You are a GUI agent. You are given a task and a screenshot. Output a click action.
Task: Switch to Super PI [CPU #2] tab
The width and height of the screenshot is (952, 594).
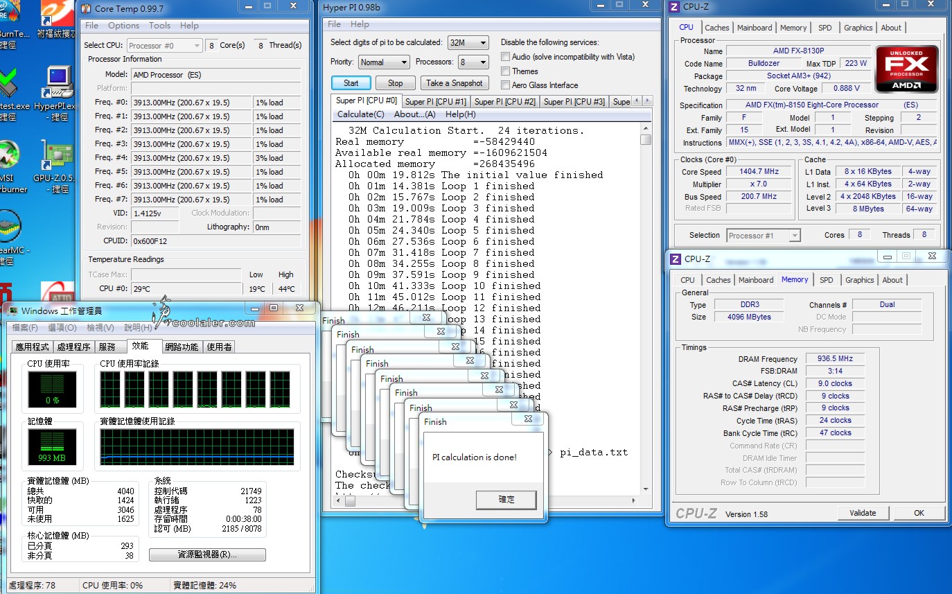click(x=505, y=101)
